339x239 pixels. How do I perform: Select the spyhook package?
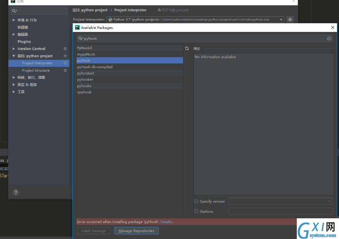coord(130,92)
